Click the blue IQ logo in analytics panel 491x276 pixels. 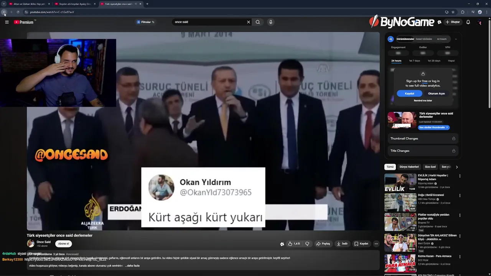click(x=390, y=39)
